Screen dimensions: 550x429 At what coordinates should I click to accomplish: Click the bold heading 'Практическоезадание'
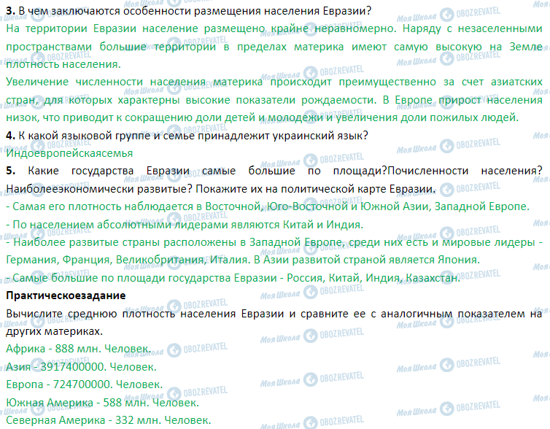(65, 295)
